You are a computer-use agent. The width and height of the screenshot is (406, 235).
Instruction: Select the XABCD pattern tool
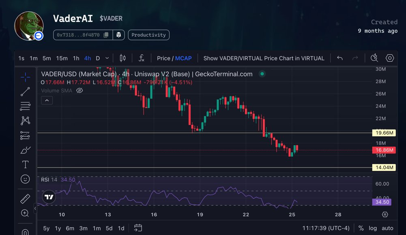25,121
